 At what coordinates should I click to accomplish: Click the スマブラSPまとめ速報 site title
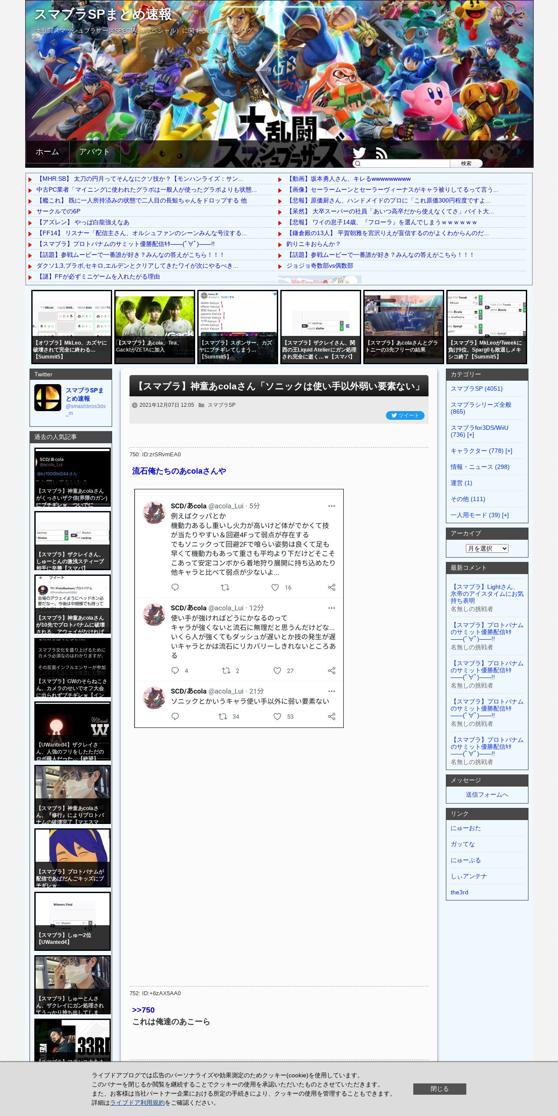(103, 14)
